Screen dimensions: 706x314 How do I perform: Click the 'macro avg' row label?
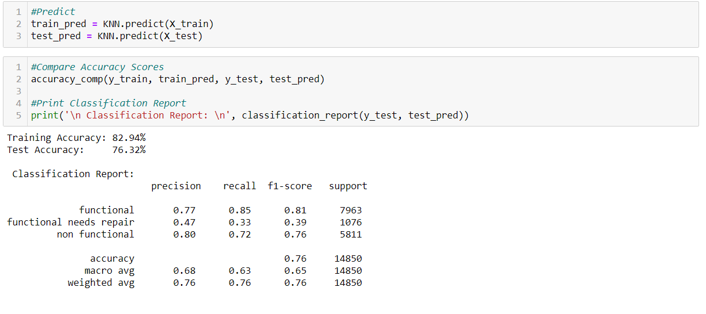click(109, 270)
